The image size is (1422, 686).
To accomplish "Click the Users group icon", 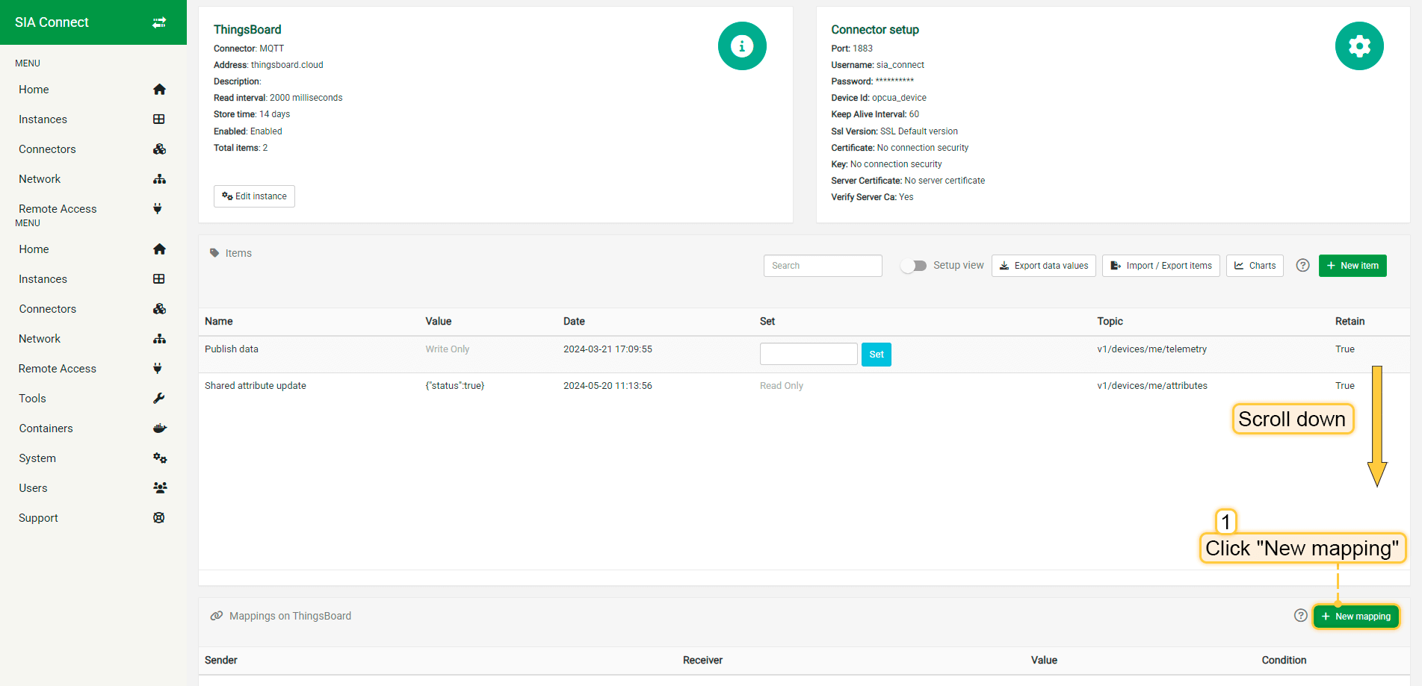I will [159, 488].
